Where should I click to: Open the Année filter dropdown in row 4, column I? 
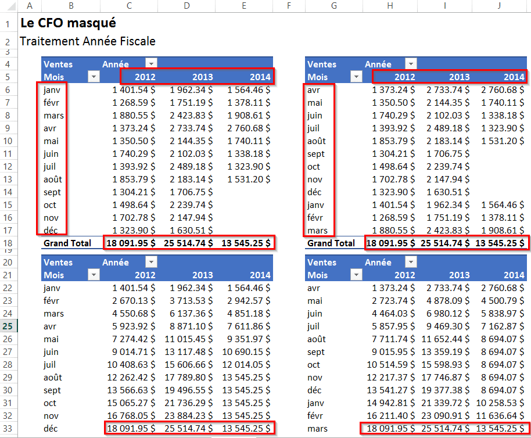411,64
